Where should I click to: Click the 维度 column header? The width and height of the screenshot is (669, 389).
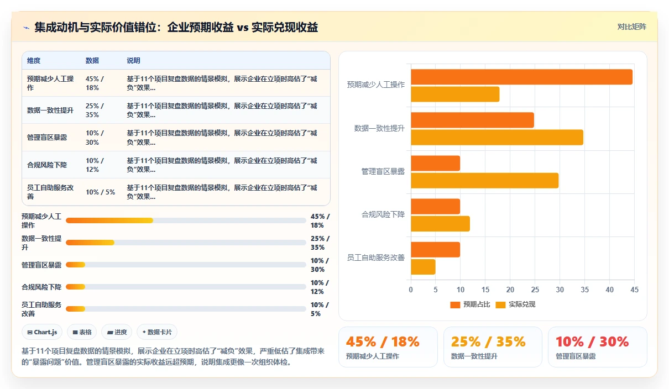(34, 61)
